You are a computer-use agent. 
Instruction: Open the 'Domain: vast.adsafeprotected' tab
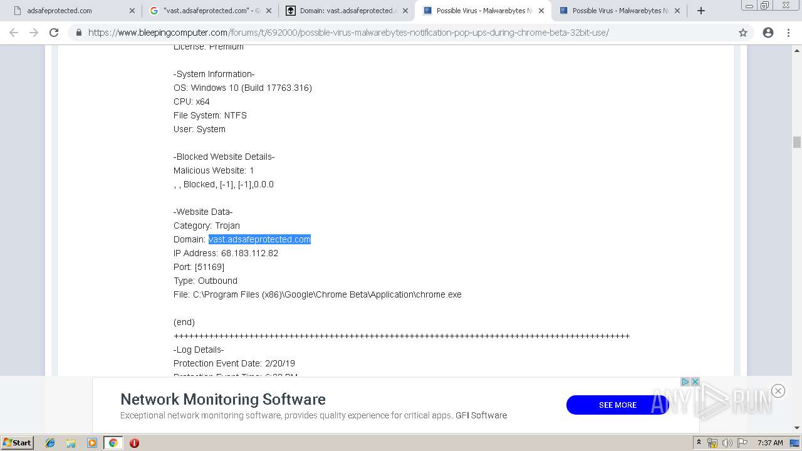[346, 11]
